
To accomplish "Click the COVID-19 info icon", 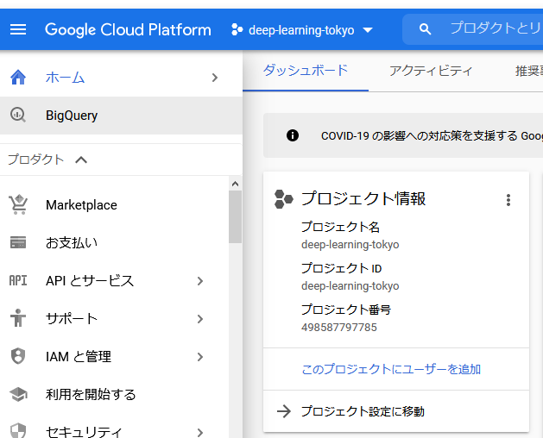I will click(293, 135).
